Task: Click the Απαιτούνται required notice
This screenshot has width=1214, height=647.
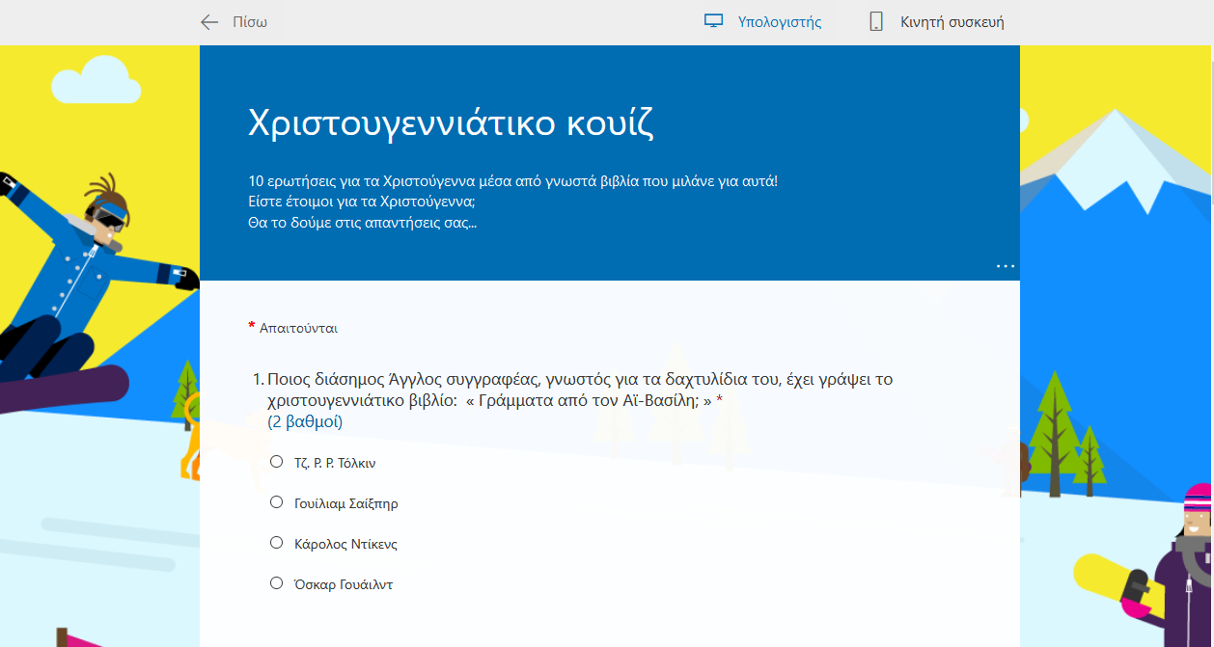Action: [x=298, y=328]
